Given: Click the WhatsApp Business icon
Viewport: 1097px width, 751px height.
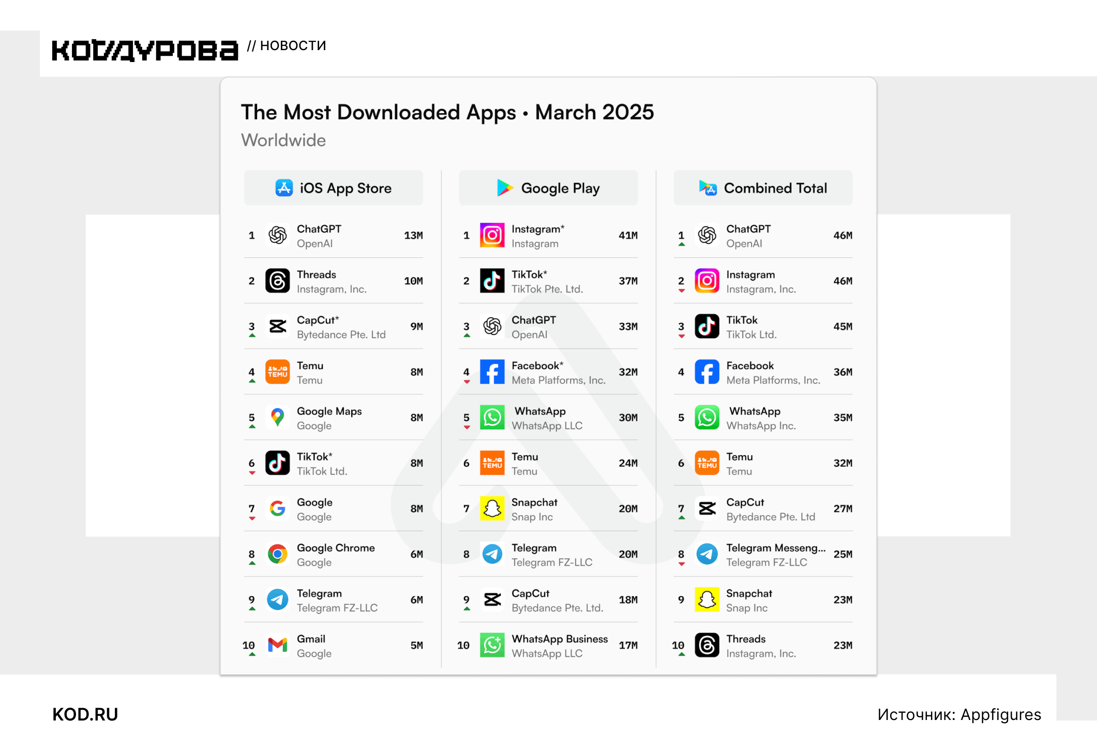Looking at the screenshot, I should tap(492, 645).
